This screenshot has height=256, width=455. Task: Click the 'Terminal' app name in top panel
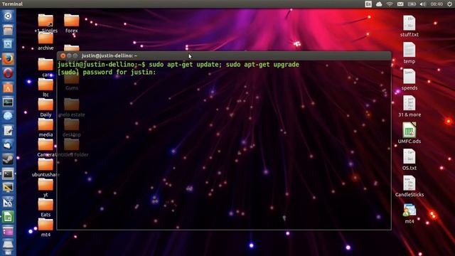pos(12,4)
